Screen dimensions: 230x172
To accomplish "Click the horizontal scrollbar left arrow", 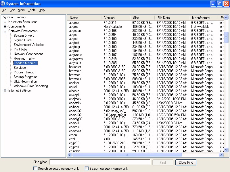I will [69, 155].
